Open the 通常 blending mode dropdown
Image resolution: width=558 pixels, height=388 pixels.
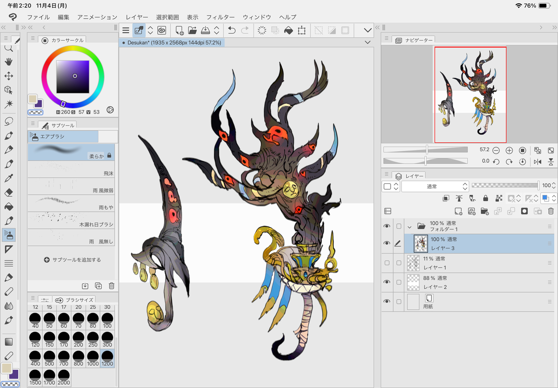(x=434, y=186)
